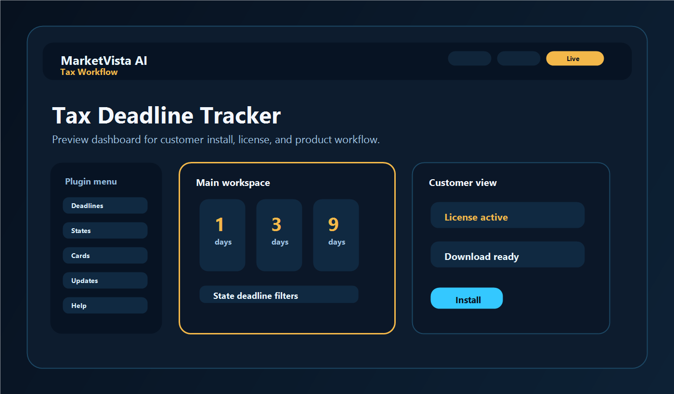
Task: Select the 9 days deadline card
Action: 336,235
